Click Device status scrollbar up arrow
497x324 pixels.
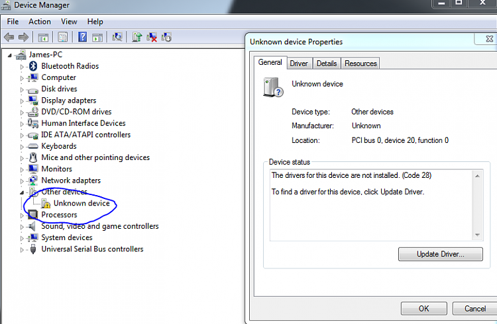(x=477, y=176)
